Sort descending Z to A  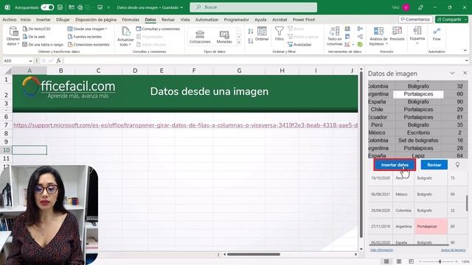pyautogui.click(x=251, y=40)
